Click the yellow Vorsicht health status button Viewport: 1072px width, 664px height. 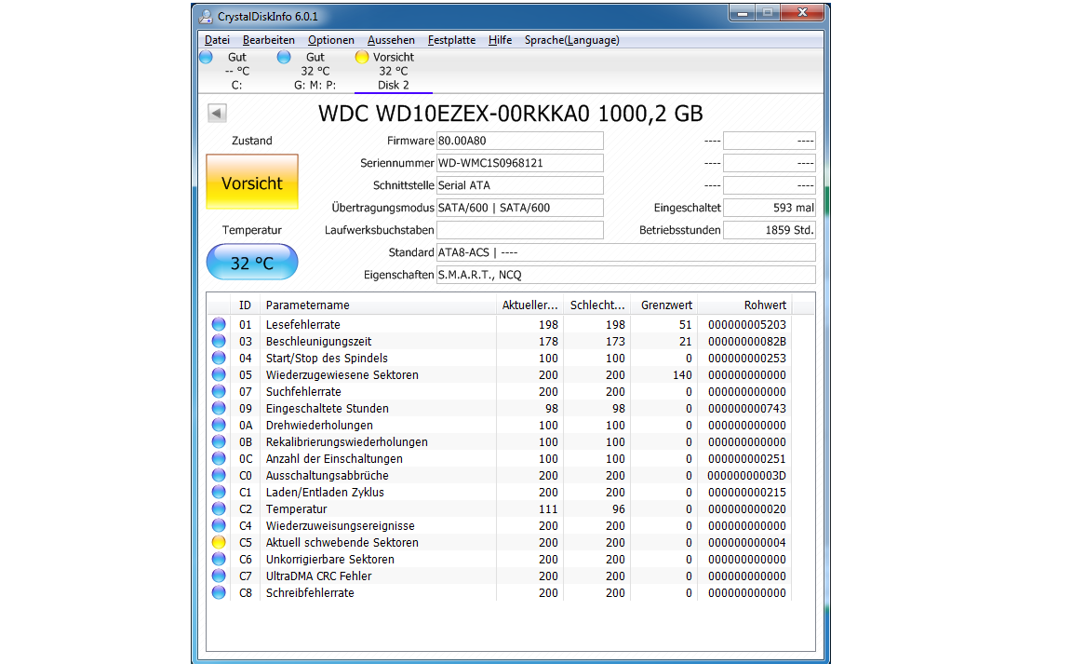(x=252, y=183)
